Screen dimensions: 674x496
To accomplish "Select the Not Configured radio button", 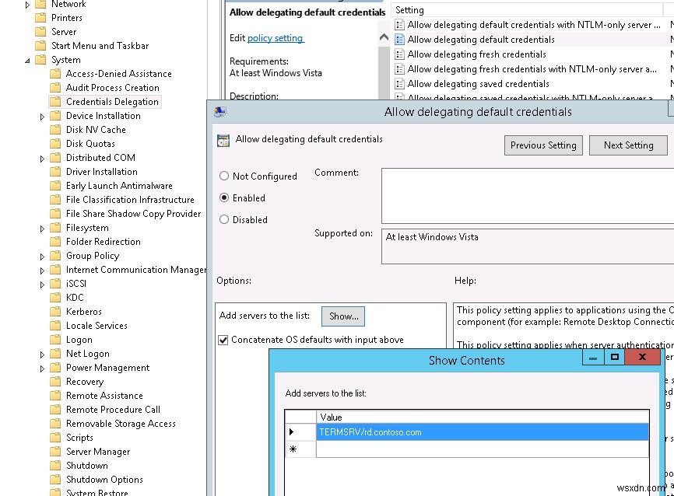I will (223, 176).
